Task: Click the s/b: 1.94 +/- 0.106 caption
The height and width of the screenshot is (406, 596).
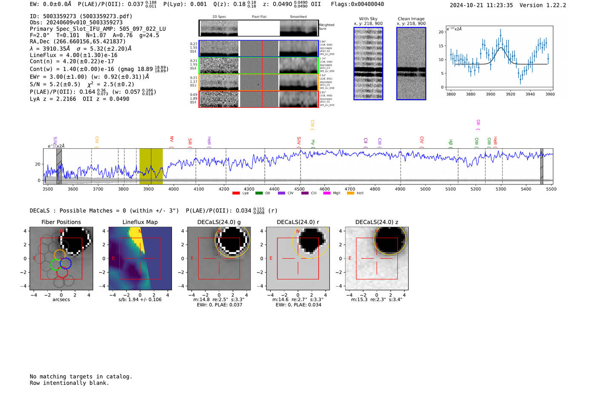Action: click(x=140, y=299)
